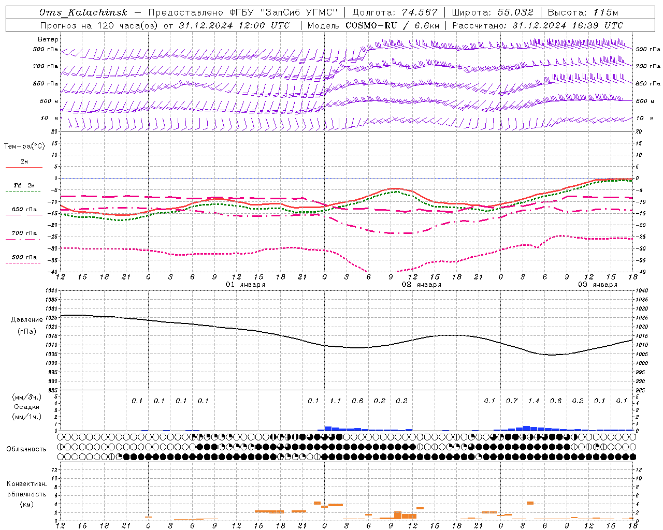Click the Облачность cloud cover label
This screenshot has height=530, width=663.
(26, 449)
